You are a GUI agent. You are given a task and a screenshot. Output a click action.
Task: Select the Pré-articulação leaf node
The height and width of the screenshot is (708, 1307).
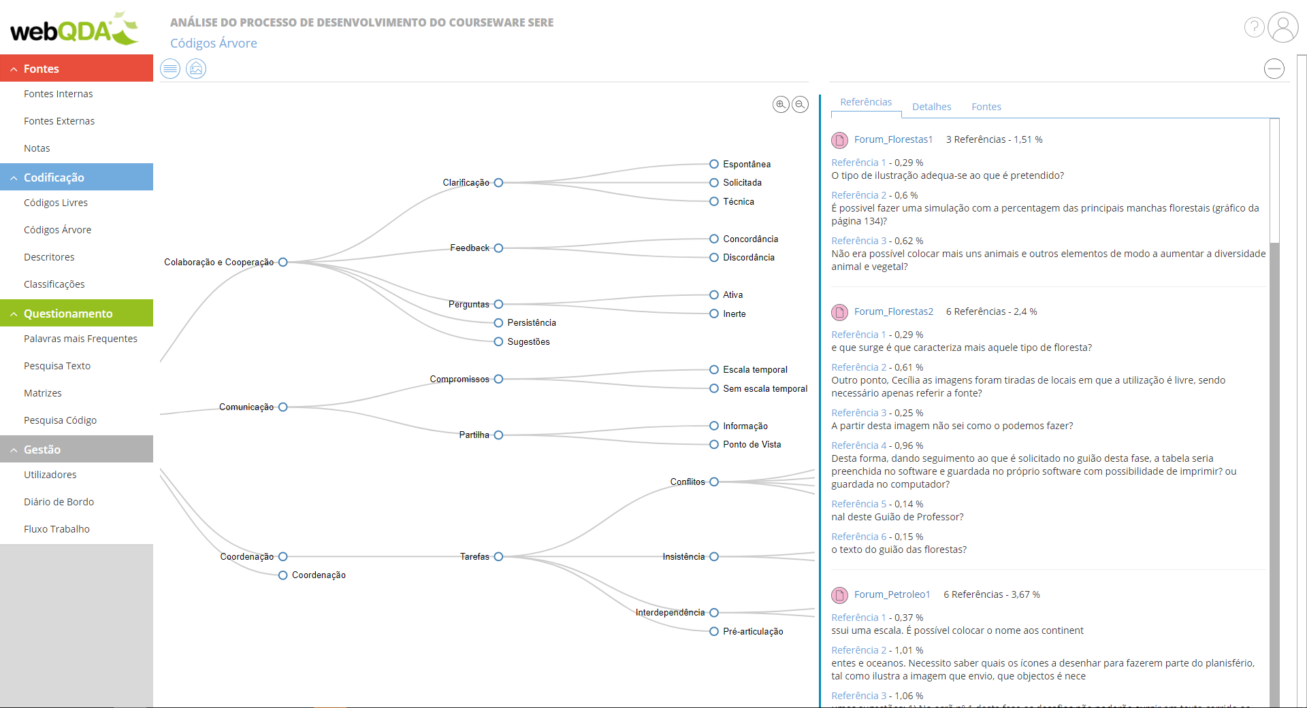coord(747,632)
